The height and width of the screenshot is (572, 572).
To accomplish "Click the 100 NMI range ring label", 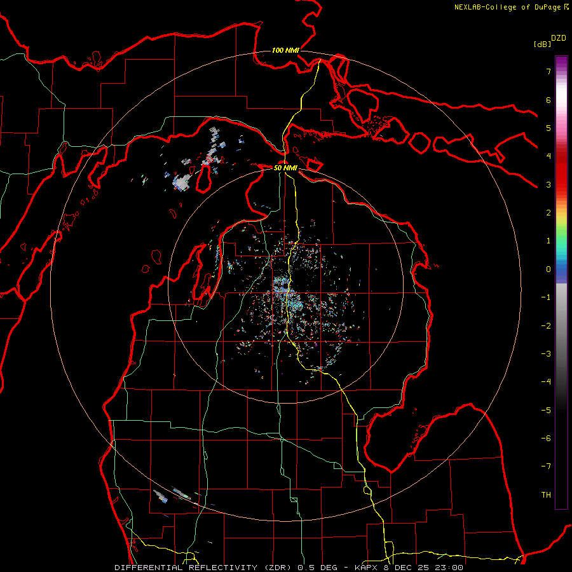I will click(285, 50).
